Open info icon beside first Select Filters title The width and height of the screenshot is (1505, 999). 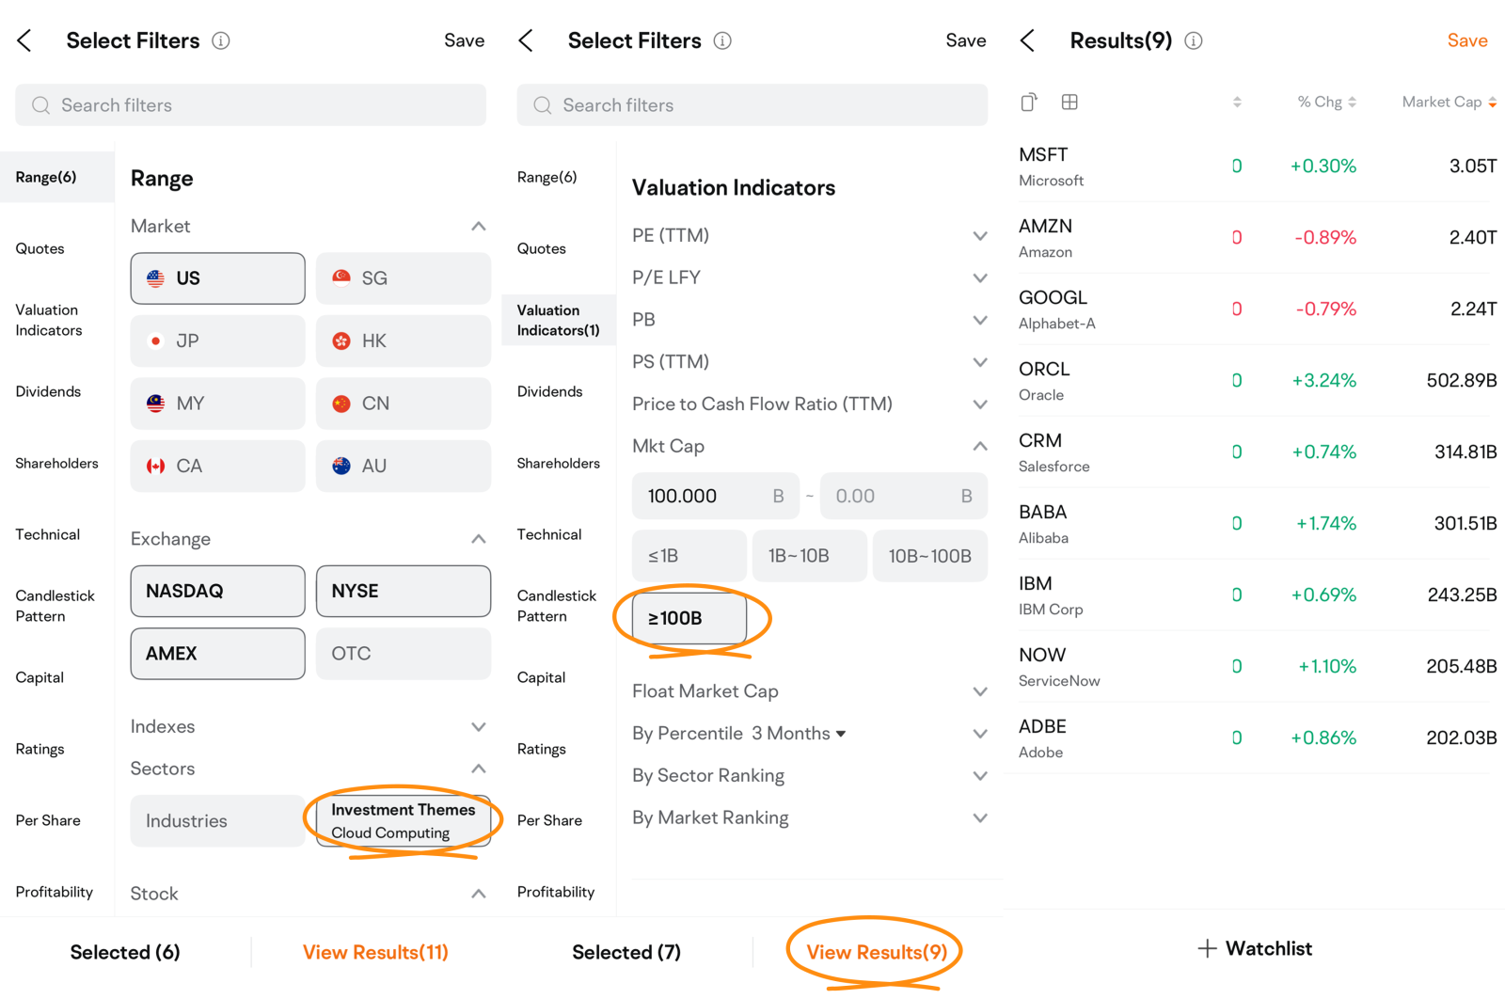click(221, 40)
